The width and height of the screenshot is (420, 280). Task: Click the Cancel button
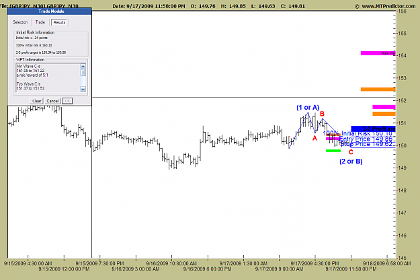coord(52,101)
